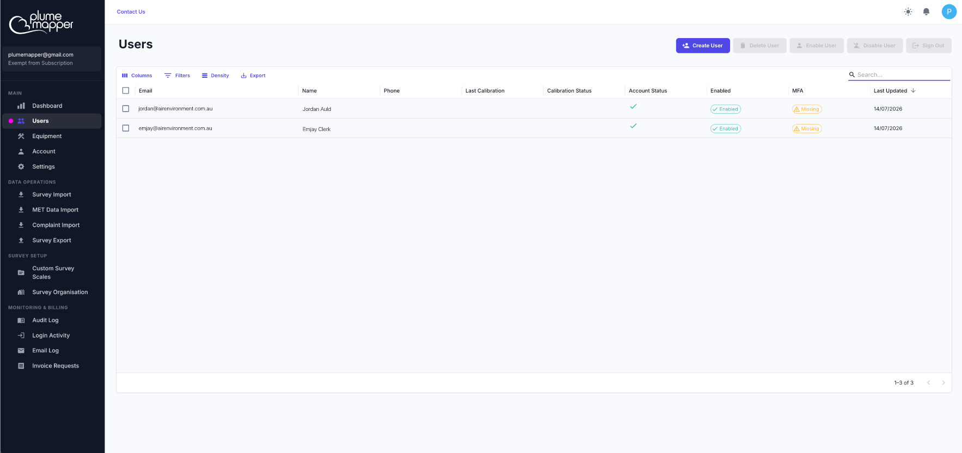
Task: Click the account status checkmark for Emjay Clerk
Action: 633,126
